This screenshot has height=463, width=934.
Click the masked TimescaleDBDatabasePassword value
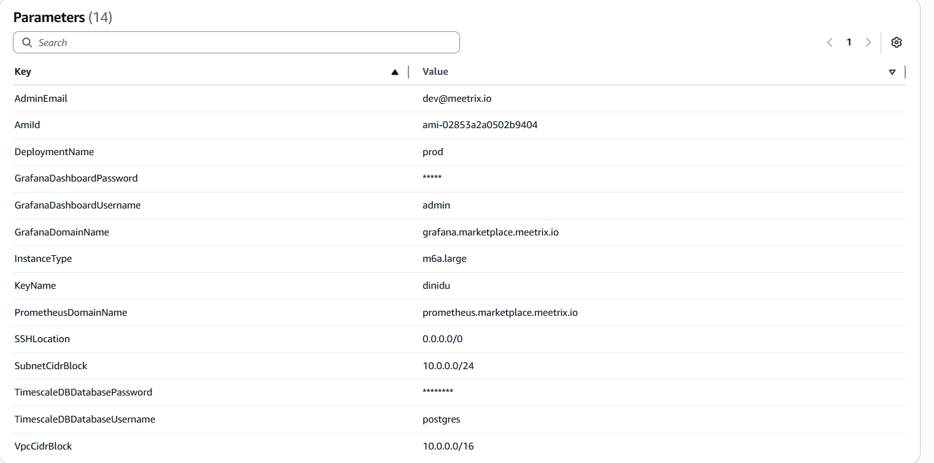click(x=437, y=392)
